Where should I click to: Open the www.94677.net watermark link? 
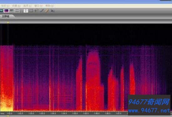pos(149,110)
